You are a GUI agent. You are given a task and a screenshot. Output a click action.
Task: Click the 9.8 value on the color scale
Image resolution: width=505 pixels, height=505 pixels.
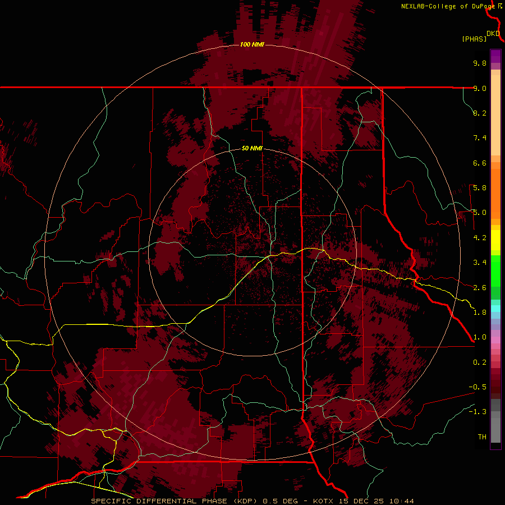480,63
